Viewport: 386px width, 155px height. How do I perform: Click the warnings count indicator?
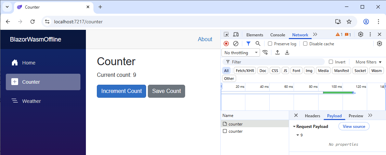339,35
